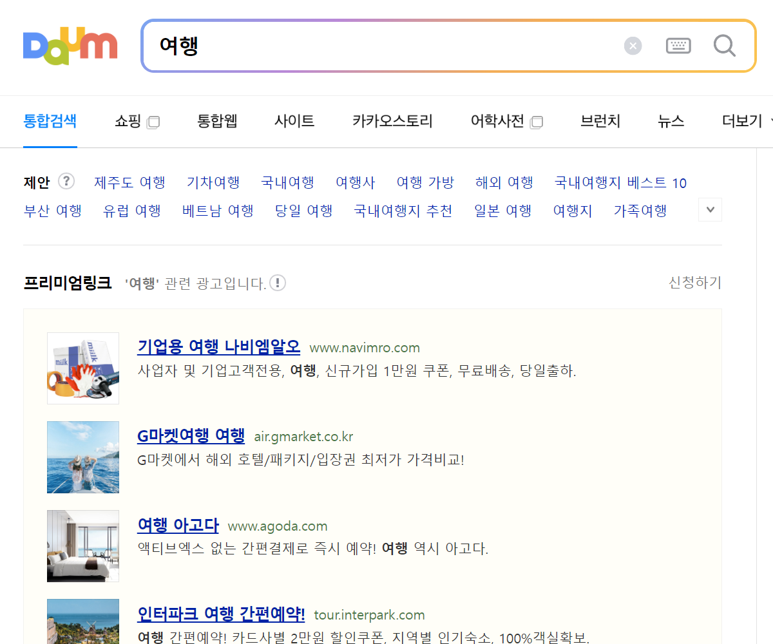Click the 제안 help question-mark icon
Screen dimensions: 773x644
[x=66, y=182]
